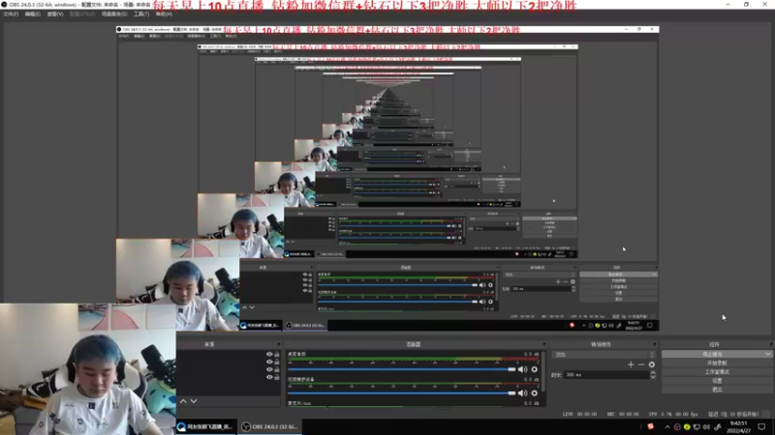Screen dimensions: 775x435
Task: Click network monitor icon in system tray
Action: coord(697,427)
